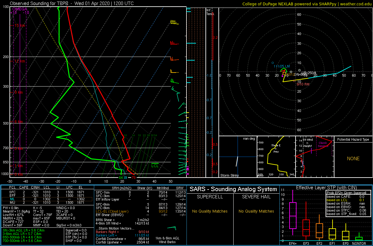This screenshot has height=246, width=373.
Task: Click the 'SUPERCELL' column heading
Action: pyautogui.click(x=210, y=197)
